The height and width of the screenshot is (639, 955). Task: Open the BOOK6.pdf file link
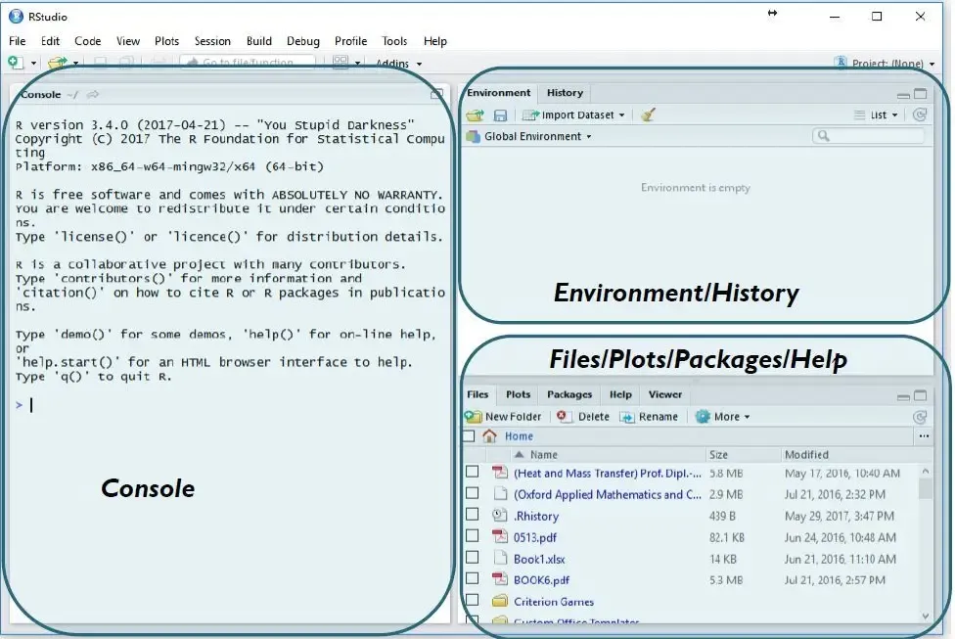pos(541,579)
